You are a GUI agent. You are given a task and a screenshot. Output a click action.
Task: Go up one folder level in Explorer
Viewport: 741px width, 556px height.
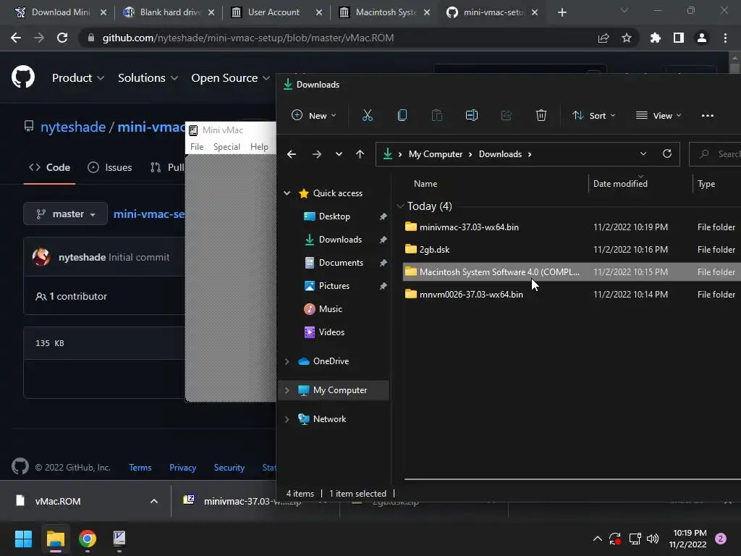tap(360, 154)
